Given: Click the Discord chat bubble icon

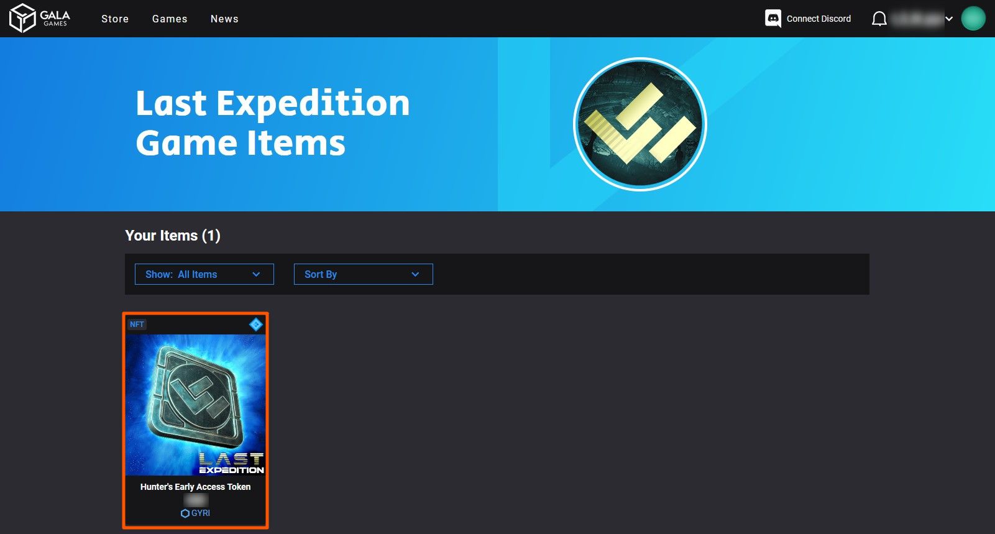Looking at the screenshot, I should (773, 19).
